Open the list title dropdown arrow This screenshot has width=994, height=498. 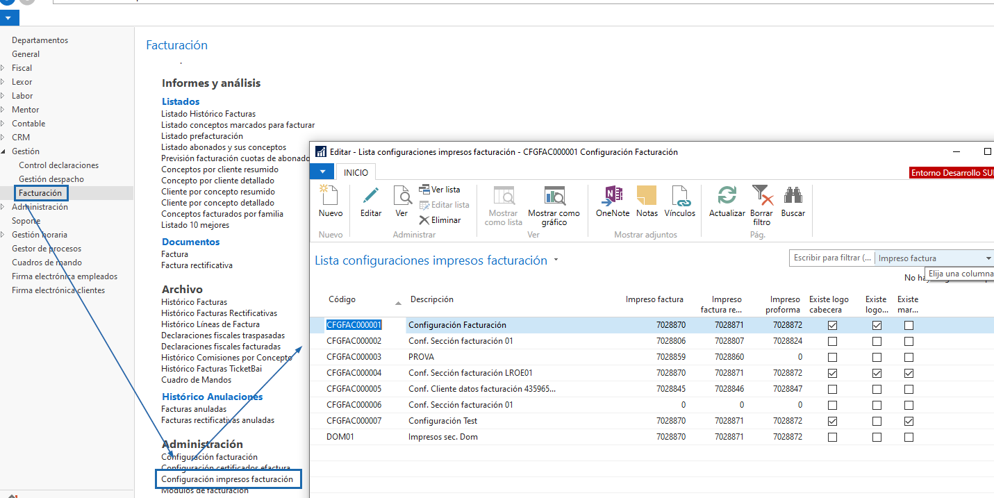[555, 261]
